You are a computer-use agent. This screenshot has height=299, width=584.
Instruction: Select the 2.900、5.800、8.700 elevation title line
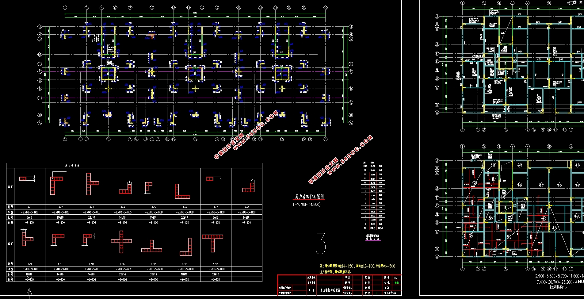559,276
